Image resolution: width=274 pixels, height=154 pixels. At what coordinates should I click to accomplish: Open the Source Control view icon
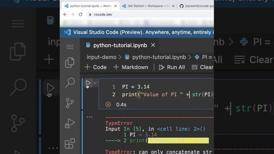click(x=70, y=103)
